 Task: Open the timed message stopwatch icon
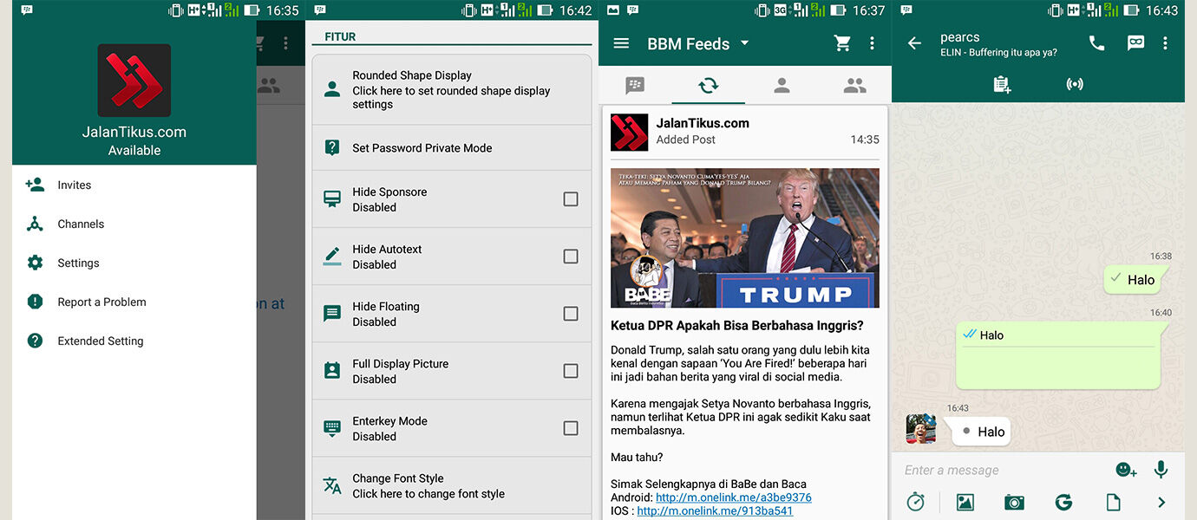(x=916, y=503)
